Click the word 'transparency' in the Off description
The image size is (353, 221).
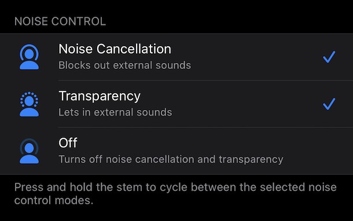251,160
